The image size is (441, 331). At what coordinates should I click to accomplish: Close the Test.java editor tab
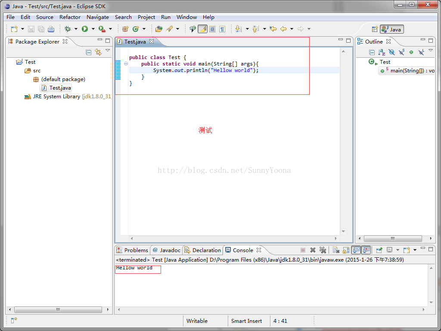tap(152, 41)
